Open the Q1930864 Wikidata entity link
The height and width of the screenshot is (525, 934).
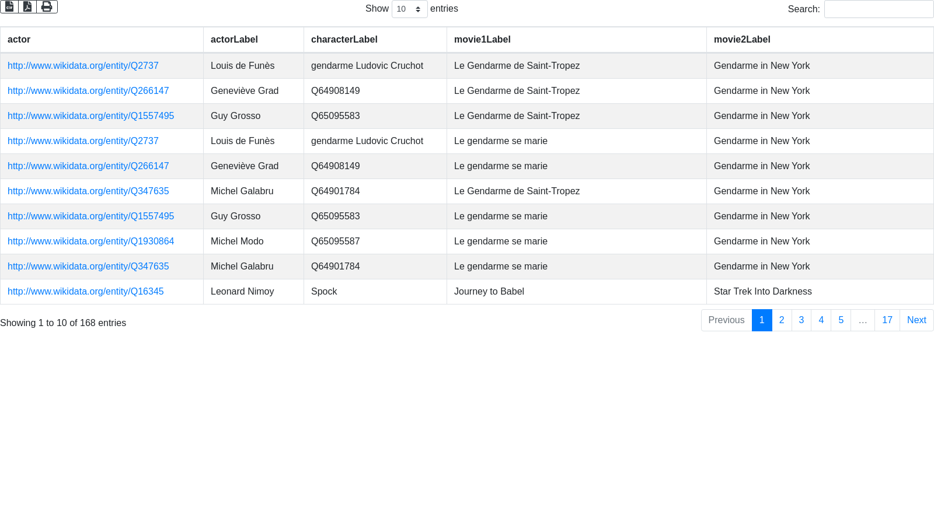[90, 242]
